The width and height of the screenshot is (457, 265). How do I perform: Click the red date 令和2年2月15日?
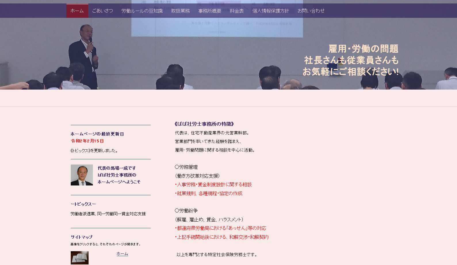point(87,141)
